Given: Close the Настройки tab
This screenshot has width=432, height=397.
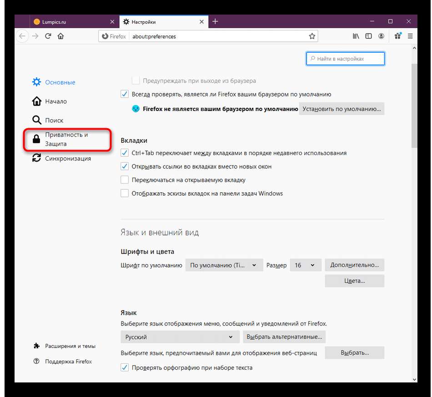Looking at the screenshot, I should tap(201, 22).
